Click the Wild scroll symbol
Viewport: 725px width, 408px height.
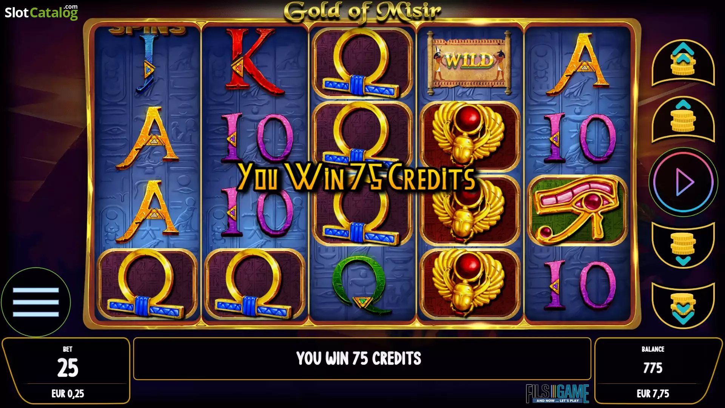coord(469,62)
